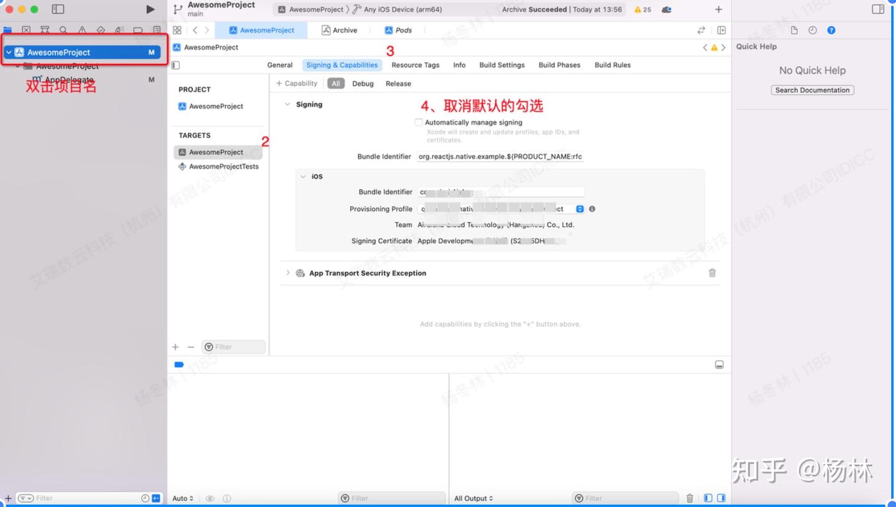Viewport: 896px width, 507px height.
Task: Add a capability with + Capability
Action: (x=297, y=83)
